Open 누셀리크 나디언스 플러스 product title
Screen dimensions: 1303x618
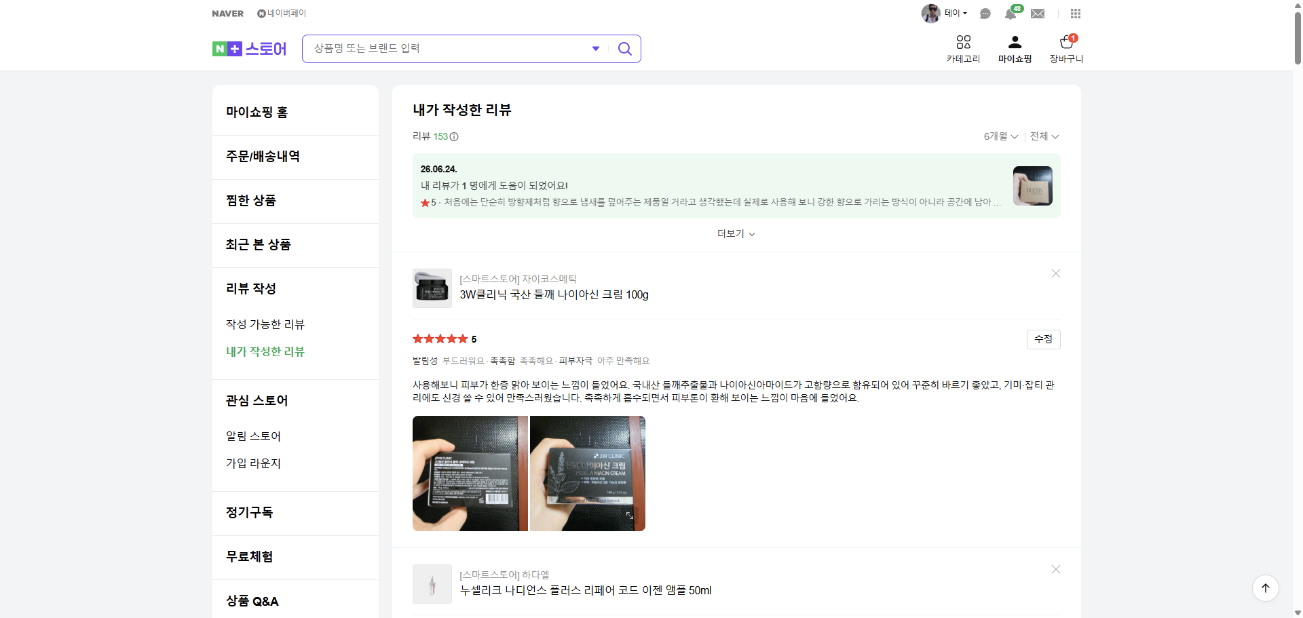tap(586, 590)
